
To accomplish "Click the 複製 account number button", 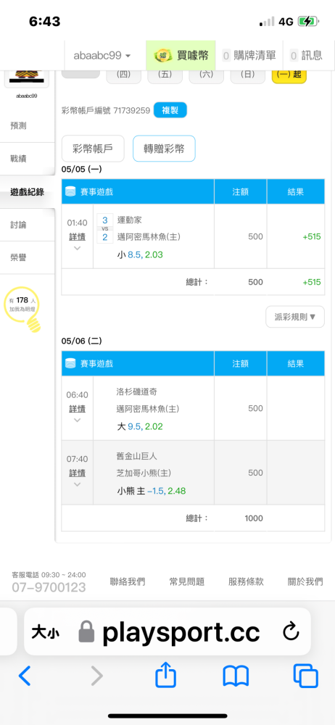I will pos(170,110).
